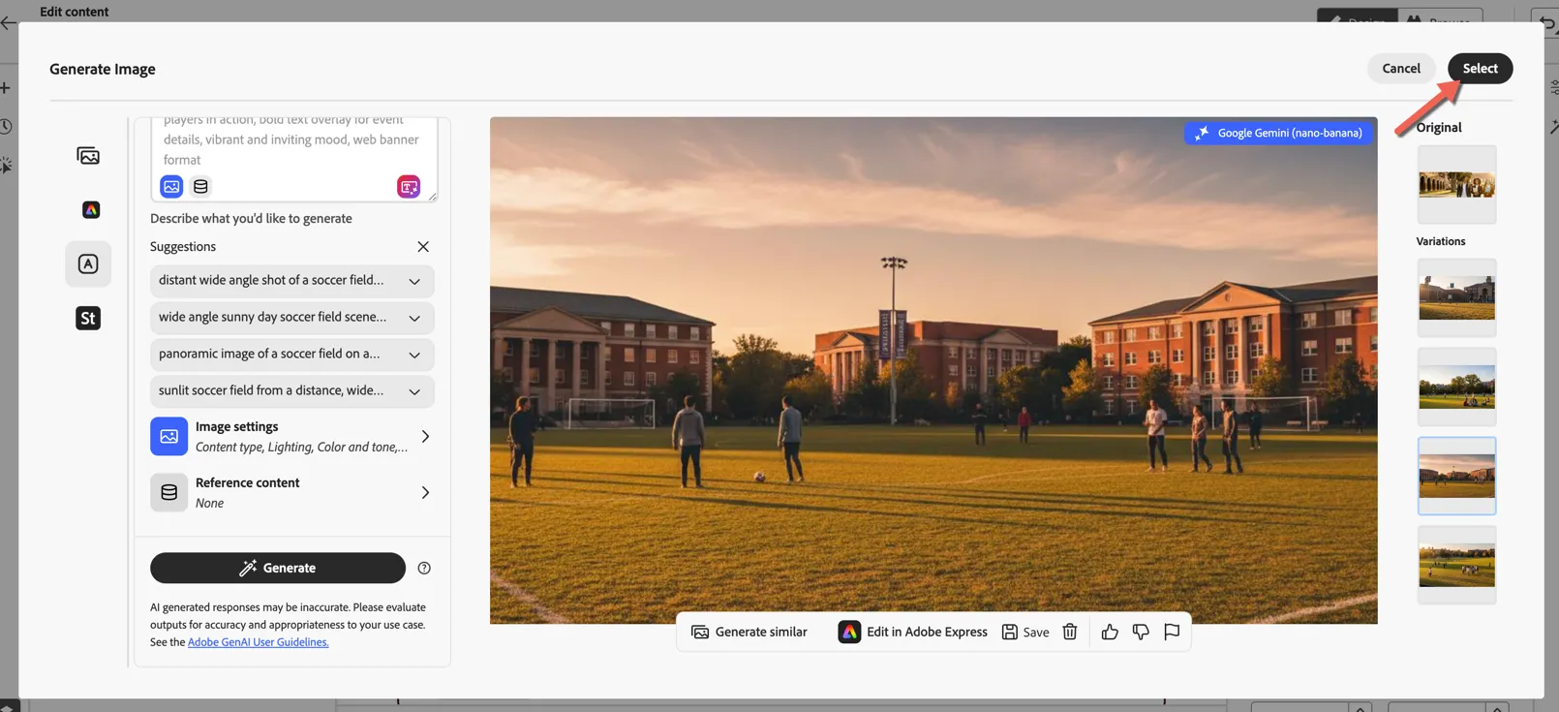The height and width of the screenshot is (712, 1559).
Task: Click the blue image settings icon in prompt box
Action: 171,186
